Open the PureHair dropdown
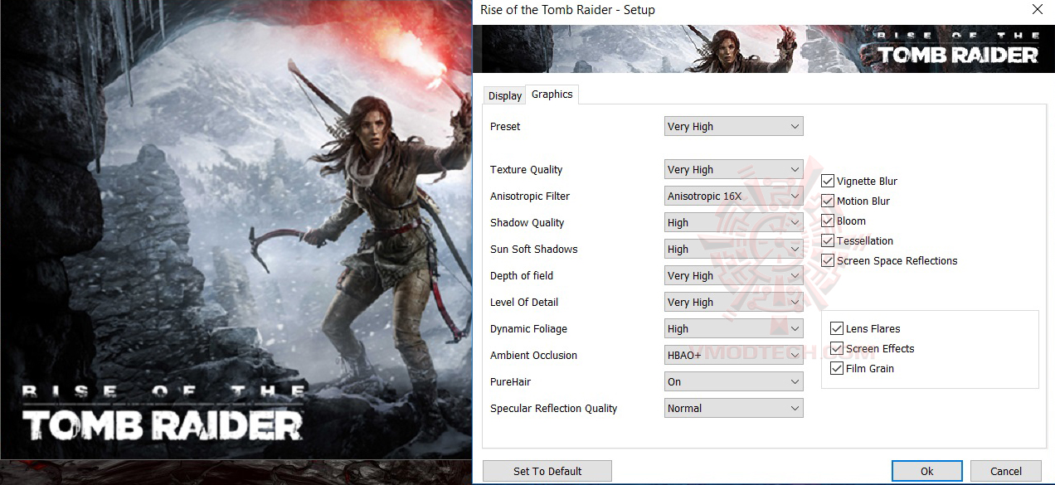Viewport: 1055px width, 485px height. point(733,381)
